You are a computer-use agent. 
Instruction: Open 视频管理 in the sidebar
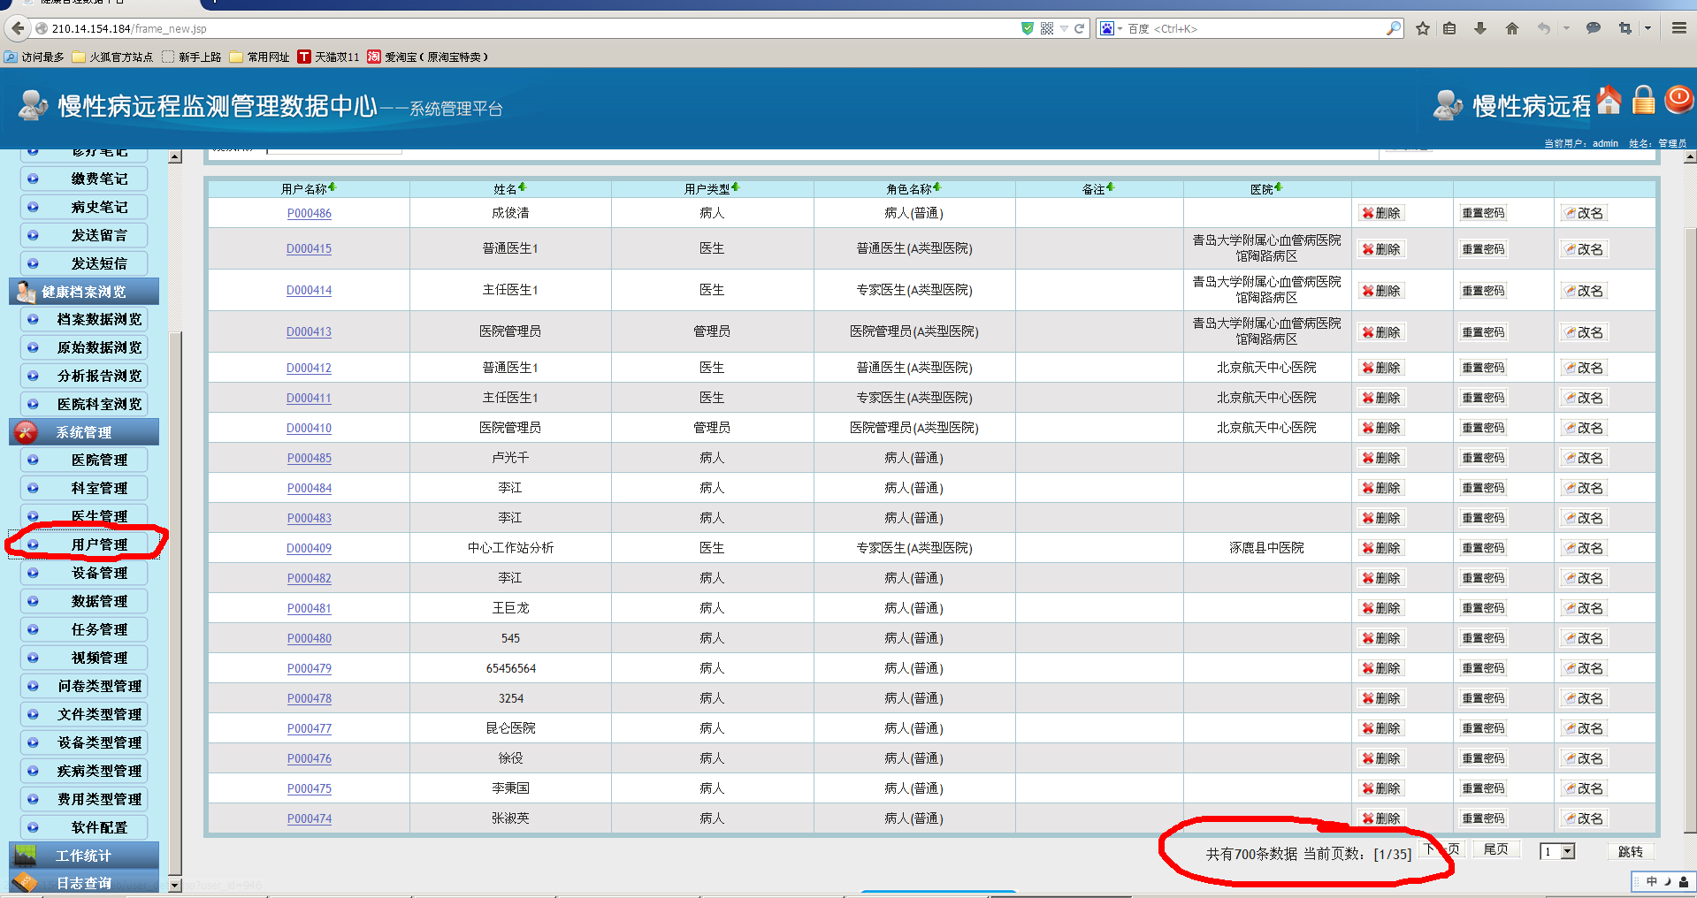[84, 658]
